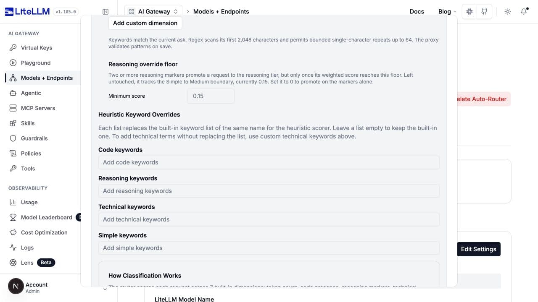Open the AI Gateway switcher dropdown
Screen dimensions: 538x302
[153, 12]
